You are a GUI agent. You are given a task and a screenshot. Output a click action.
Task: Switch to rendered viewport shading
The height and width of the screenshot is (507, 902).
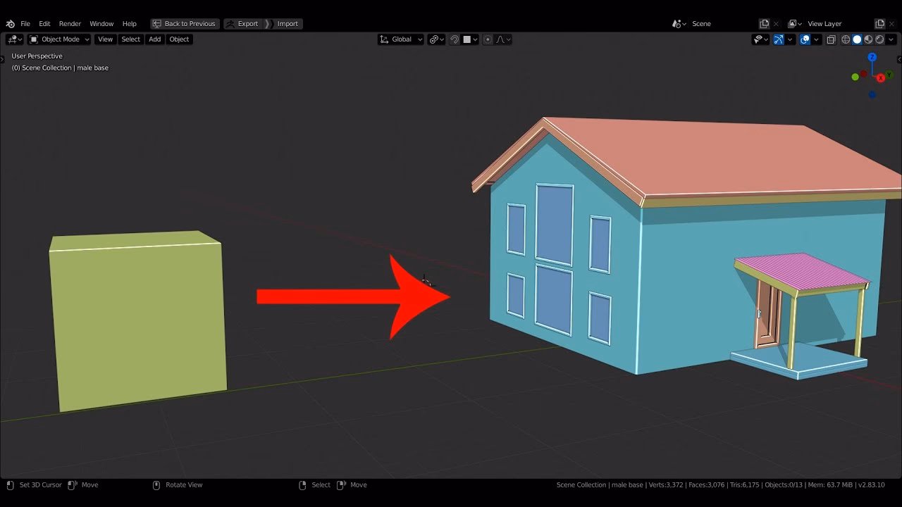tap(879, 39)
